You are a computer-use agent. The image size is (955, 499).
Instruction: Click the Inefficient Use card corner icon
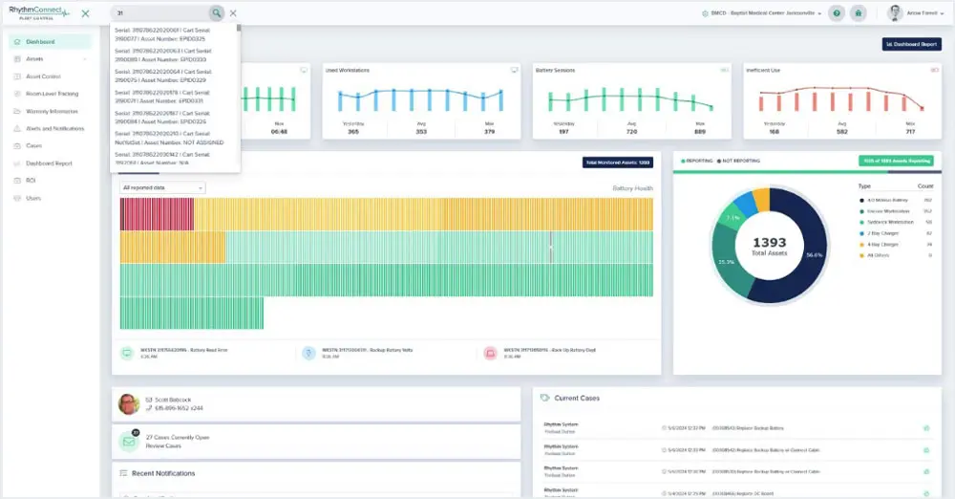coord(934,70)
